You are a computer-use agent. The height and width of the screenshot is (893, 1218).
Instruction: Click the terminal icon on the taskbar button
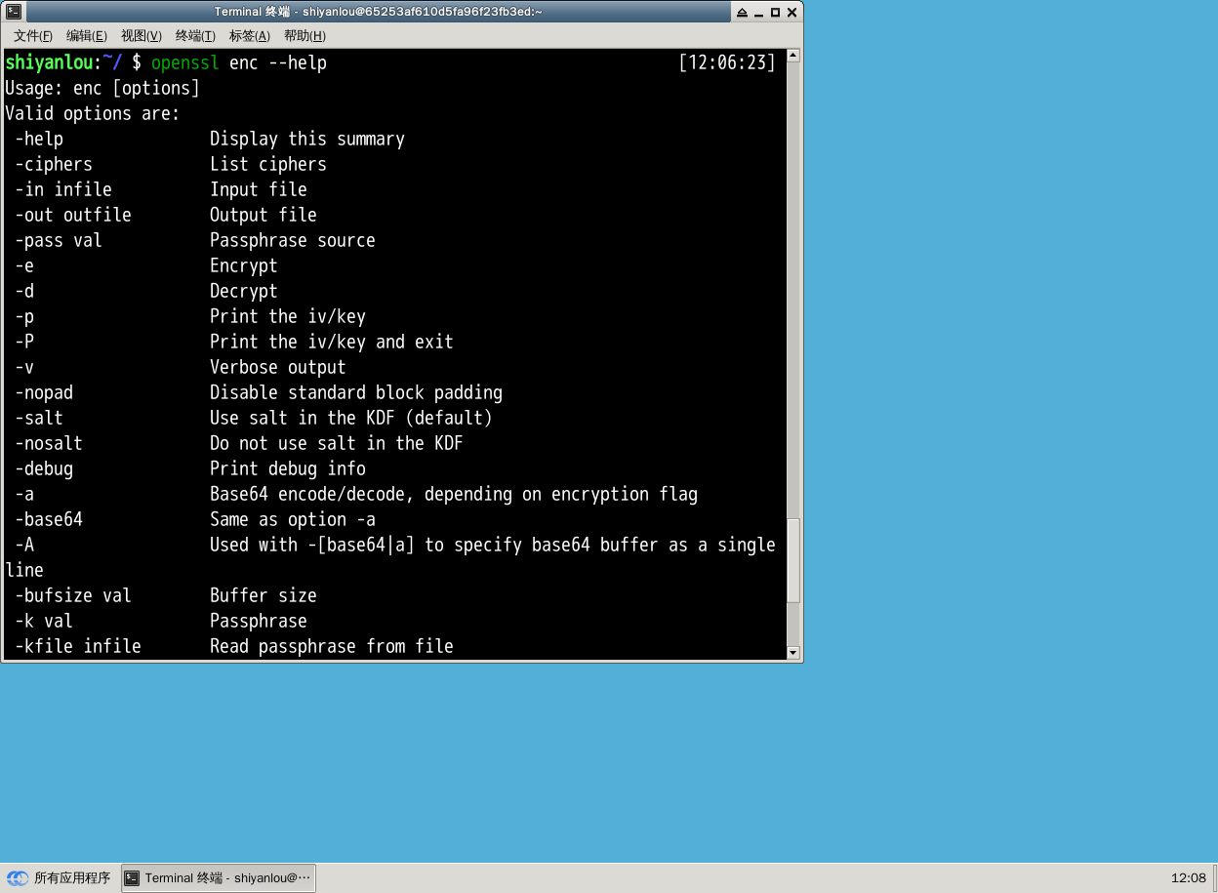coord(132,877)
